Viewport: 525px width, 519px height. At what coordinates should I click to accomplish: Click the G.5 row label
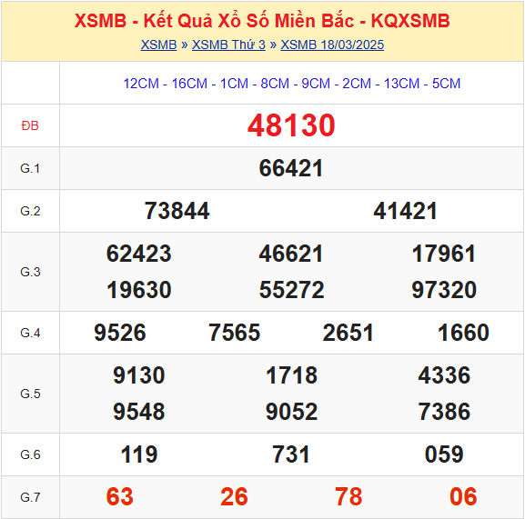(30, 394)
